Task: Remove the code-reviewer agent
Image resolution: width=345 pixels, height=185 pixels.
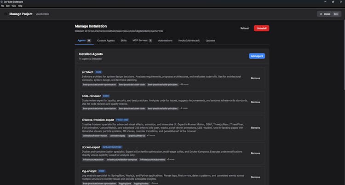Action: 255,102
